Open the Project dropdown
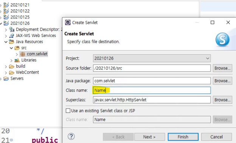Screen dimensions: 236x143 pyautogui.click(x=152, y=58)
